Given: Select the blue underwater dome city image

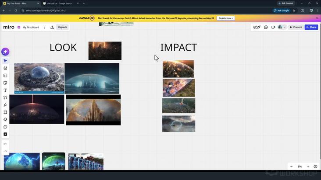Looking at the screenshot, I should pos(92,78).
